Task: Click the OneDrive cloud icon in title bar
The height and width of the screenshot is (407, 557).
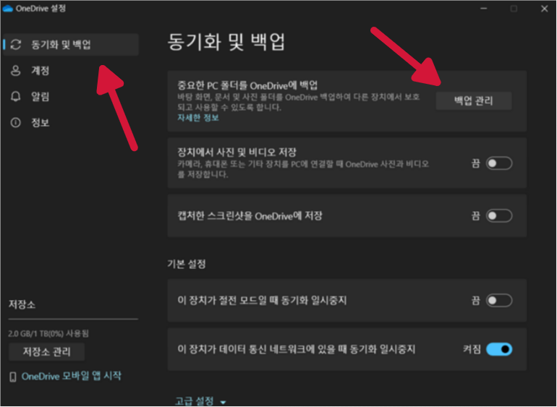Action: click(7, 9)
